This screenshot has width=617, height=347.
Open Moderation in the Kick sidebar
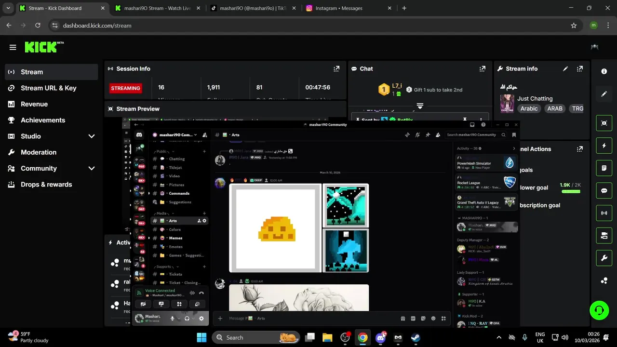(x=52, y=152)
